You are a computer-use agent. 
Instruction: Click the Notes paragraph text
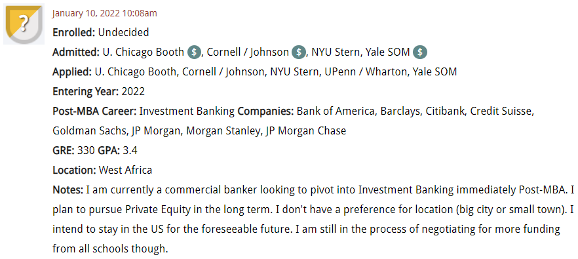tap(313, 219)
